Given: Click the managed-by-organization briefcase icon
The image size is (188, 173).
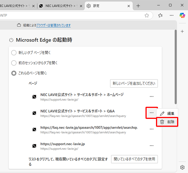Looking at the screenshot, I should coord(19,25).
